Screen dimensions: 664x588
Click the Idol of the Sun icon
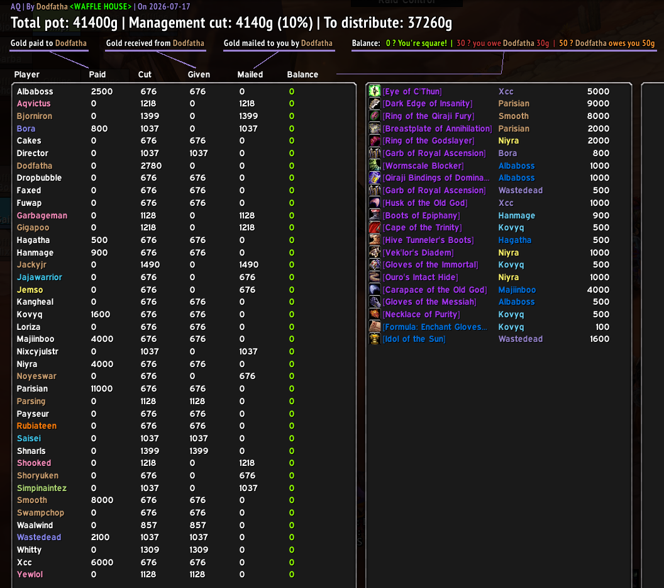(x=375, y=339)
